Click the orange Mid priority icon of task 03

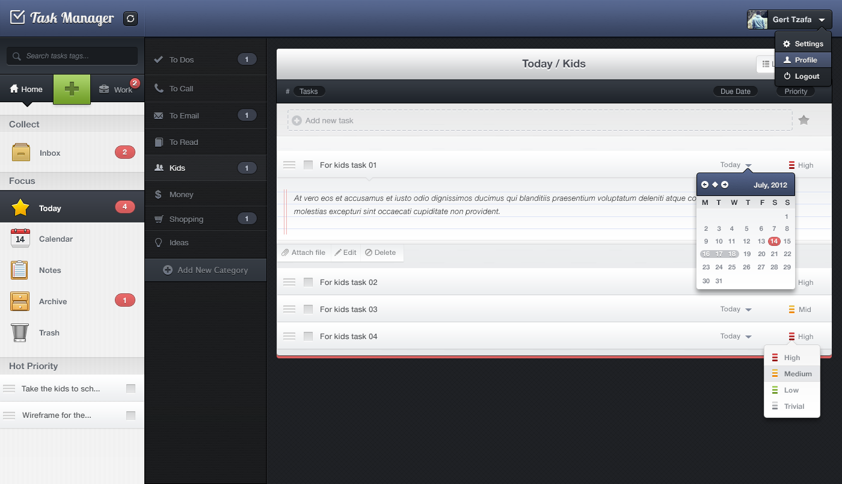pyautogui.click(x=791, y=309)
